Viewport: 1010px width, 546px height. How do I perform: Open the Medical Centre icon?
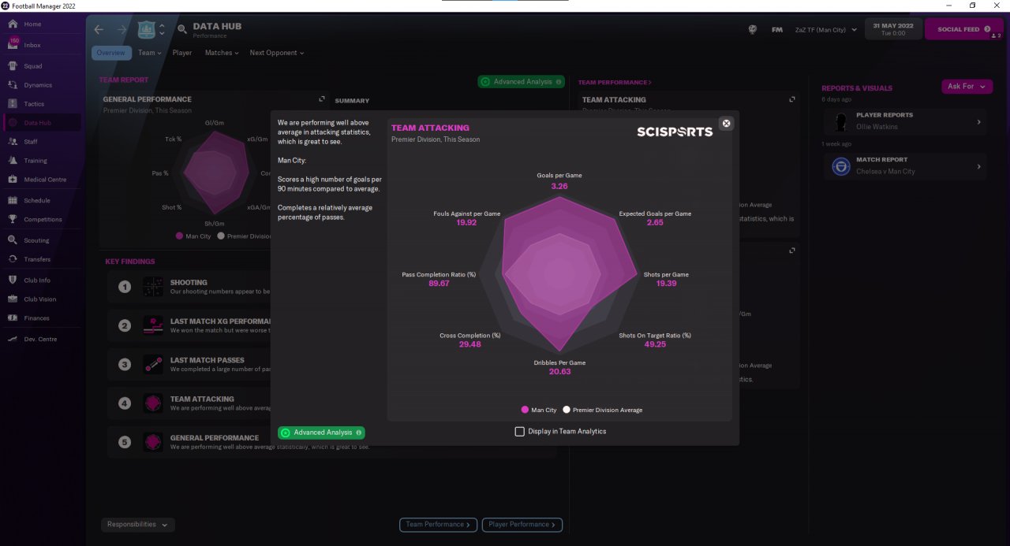coord(13,180)
